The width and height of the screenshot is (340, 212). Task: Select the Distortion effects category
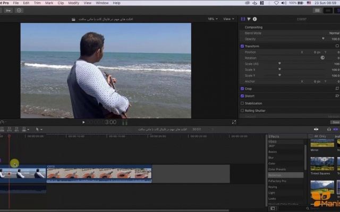286,175
